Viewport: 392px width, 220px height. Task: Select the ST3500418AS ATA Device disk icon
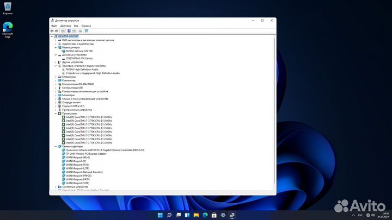pyautogui.click(x=64, y=58)
